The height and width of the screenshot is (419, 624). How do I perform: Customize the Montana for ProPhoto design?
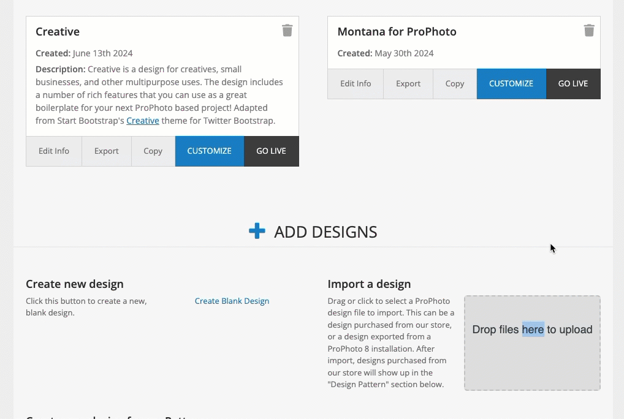click(511, 84)
